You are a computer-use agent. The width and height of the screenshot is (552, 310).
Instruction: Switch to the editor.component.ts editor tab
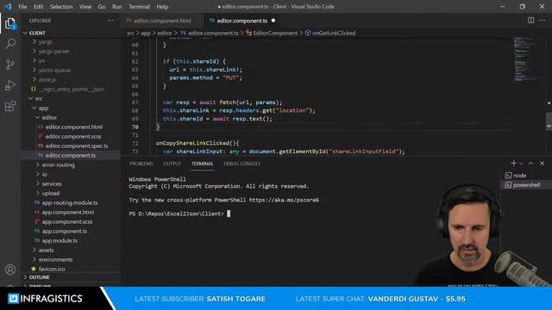pos(241,21)
